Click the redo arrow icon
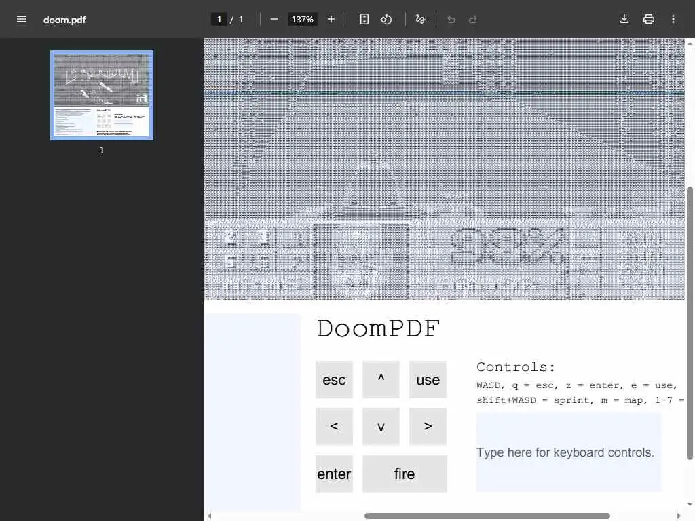Image resolution: width=695 pixels, height=521 pixels. point(473,20)
